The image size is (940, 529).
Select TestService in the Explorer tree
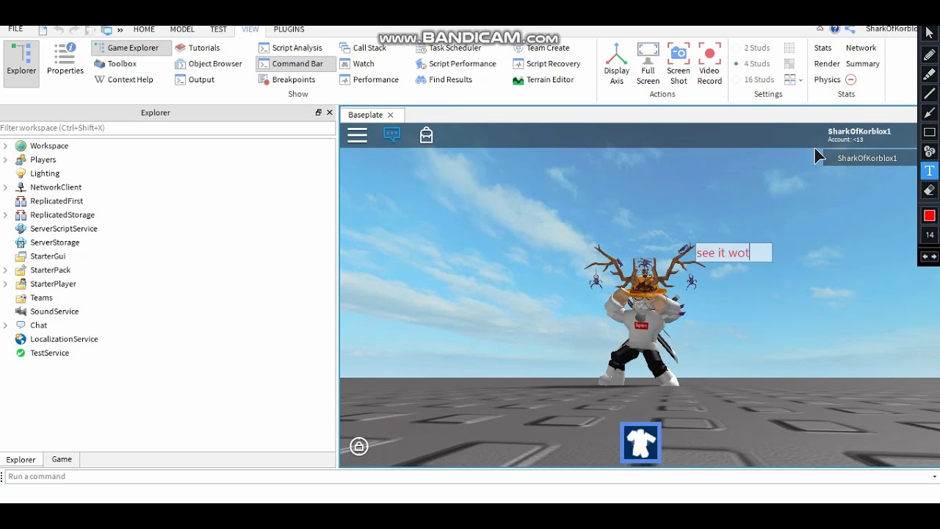point(49,353)
